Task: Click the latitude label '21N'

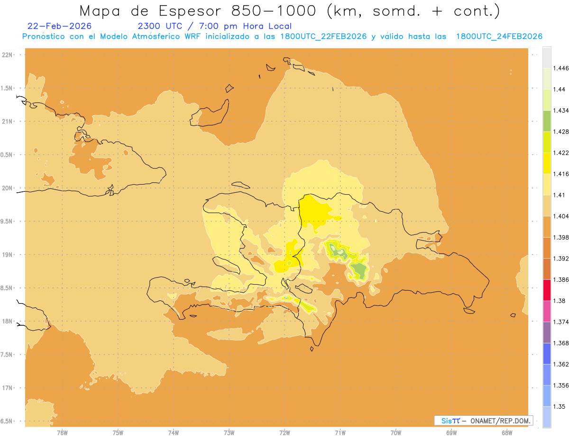Action: [x=8, y=121]
